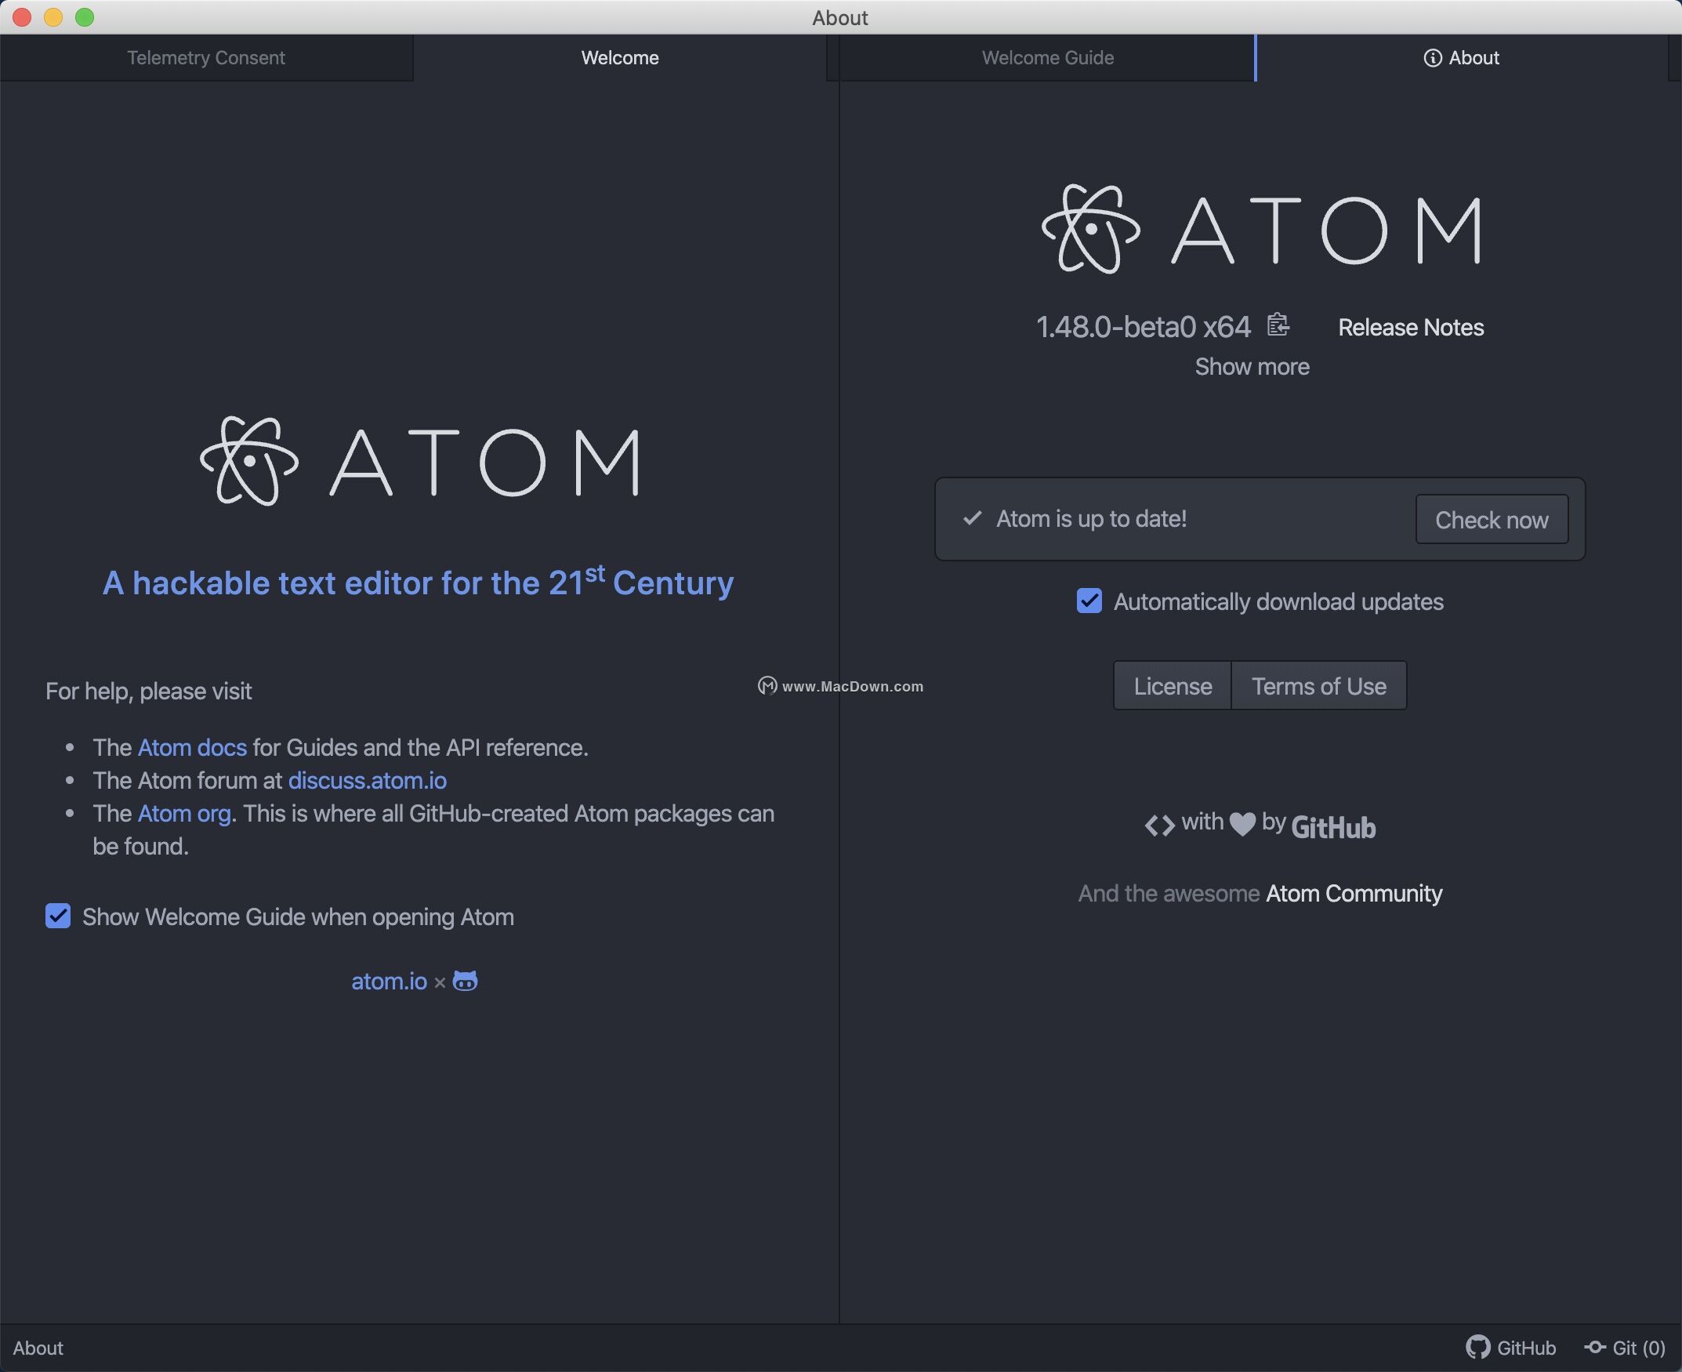
Task: Expand Show more version details
Action: tap(1252, 367)
